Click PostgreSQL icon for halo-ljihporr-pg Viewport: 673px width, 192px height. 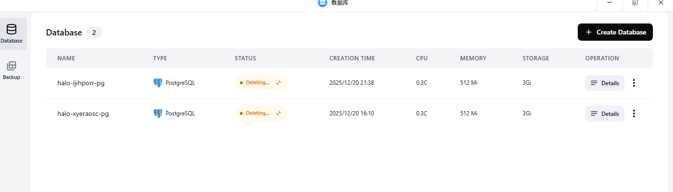click(x=158, y=83)
